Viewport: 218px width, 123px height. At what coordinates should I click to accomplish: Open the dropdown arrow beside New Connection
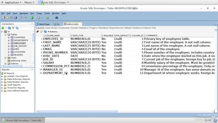6,28
